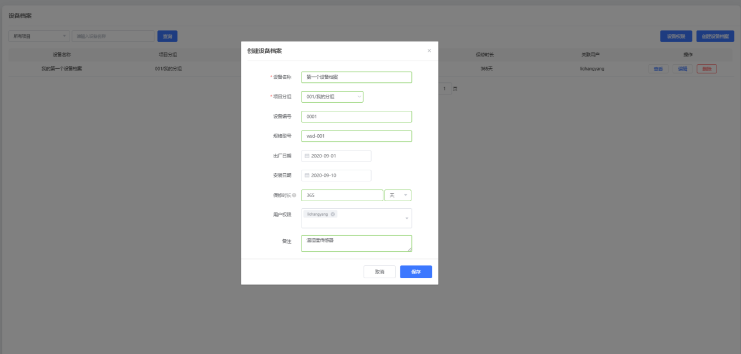This screenshot has height=354, width=741.
Task: Click the pagination page number box
Action: click(445, 89)
